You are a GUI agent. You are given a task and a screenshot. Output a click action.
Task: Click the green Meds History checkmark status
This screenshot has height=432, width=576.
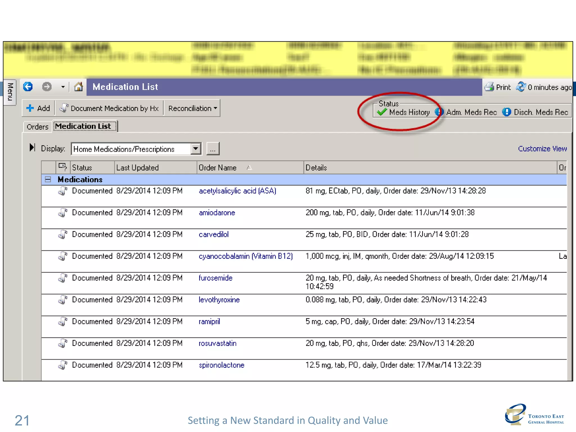[382, 112]
